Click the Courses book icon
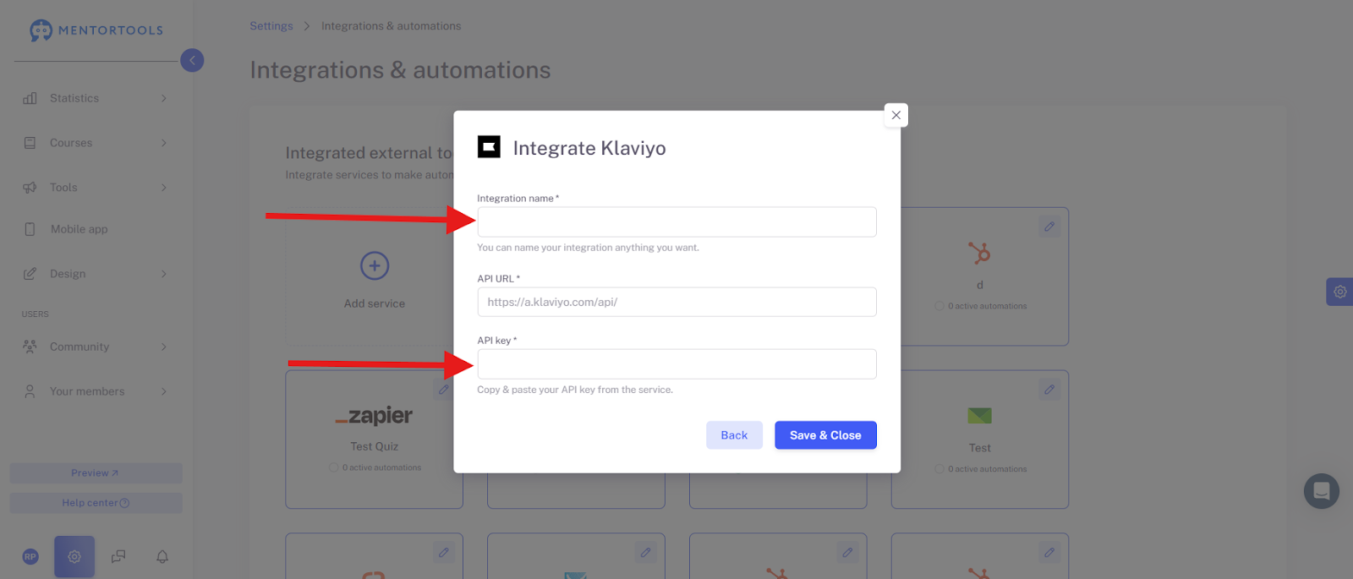The width and height of the screenshot is (1353, 579). coord(30,143)
